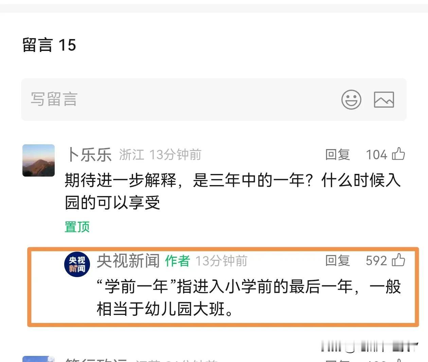Tap the partially visible avatar at bottom
428x362 pixels.
pyautogui.click(x=38, y=359)
